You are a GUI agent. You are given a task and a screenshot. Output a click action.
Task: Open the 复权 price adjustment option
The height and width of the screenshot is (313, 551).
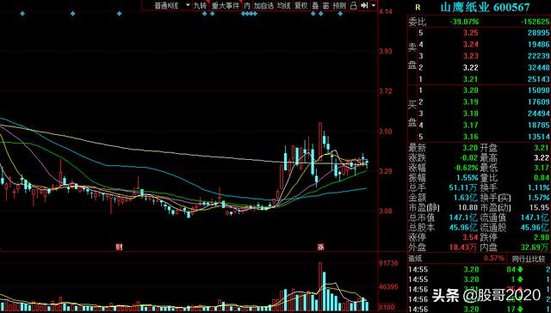[x=301, y=5]
